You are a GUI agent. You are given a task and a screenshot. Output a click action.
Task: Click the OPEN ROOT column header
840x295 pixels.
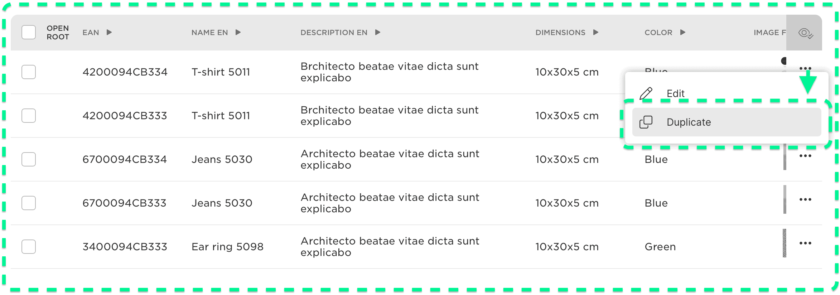click(58, 32)
